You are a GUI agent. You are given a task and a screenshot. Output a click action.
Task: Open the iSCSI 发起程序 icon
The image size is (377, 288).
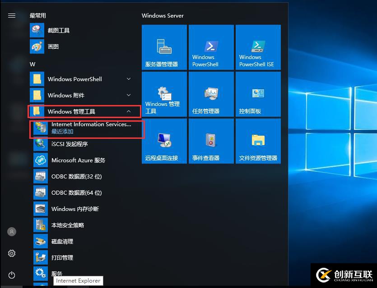[x=41, y=144]
